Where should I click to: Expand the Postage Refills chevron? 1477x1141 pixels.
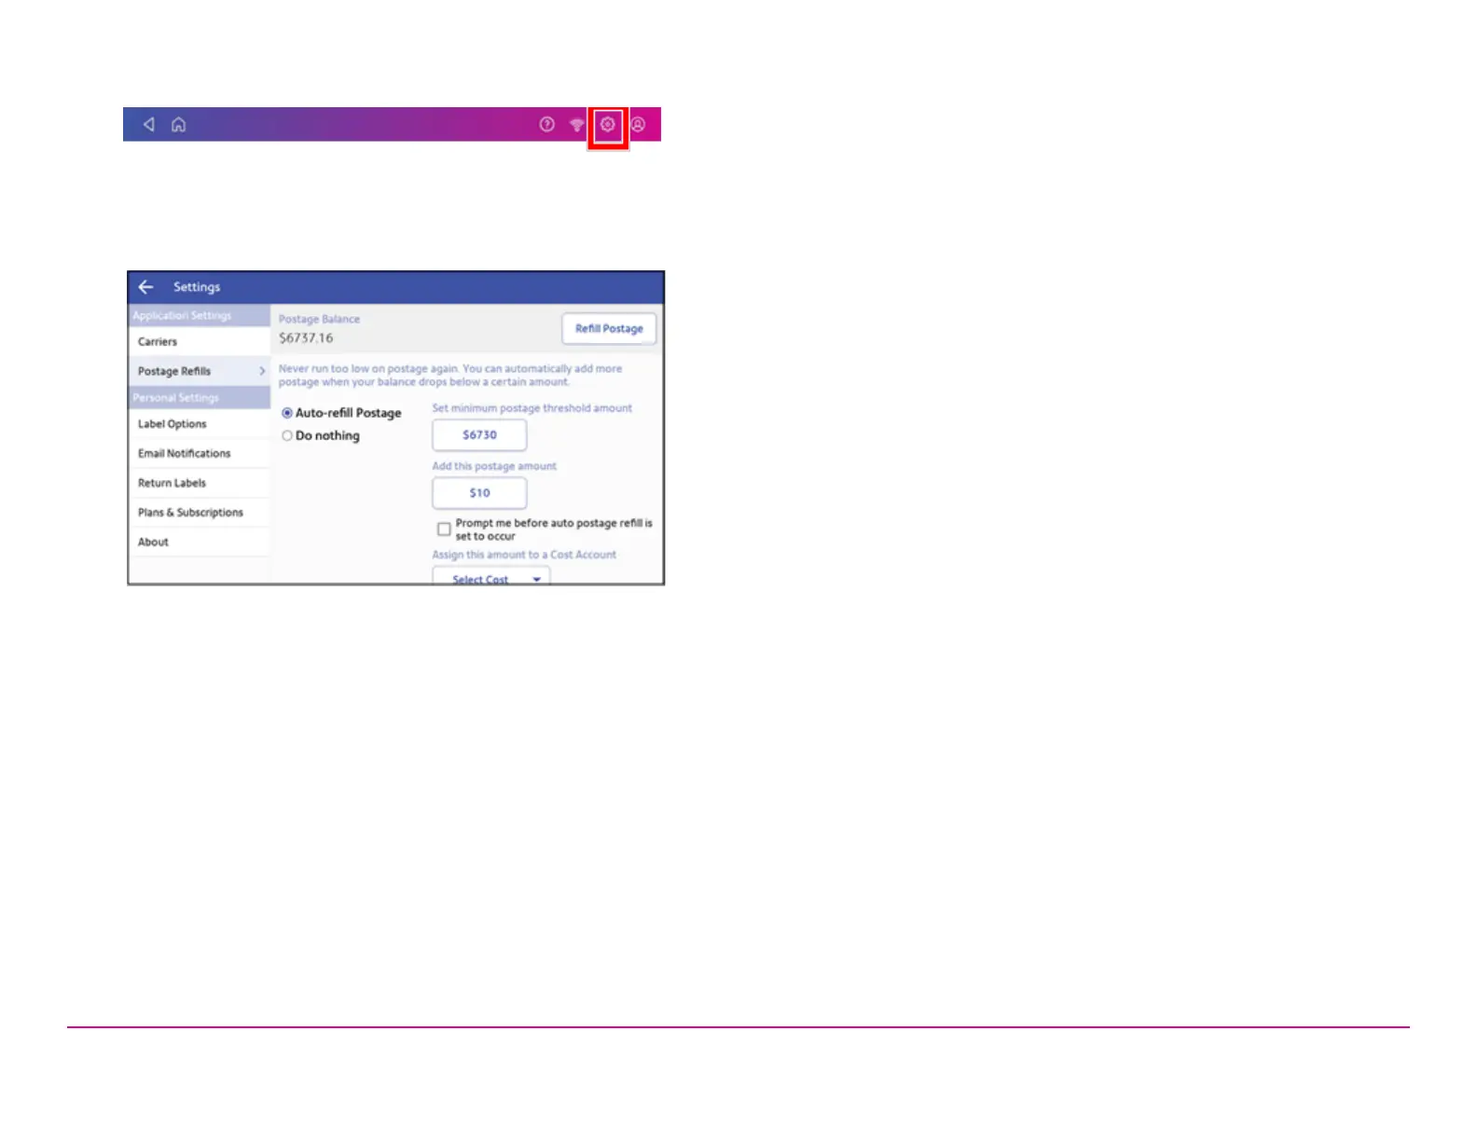tap(262, 371)
